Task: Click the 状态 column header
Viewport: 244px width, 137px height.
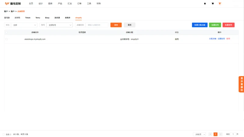Action: point(177,32)
